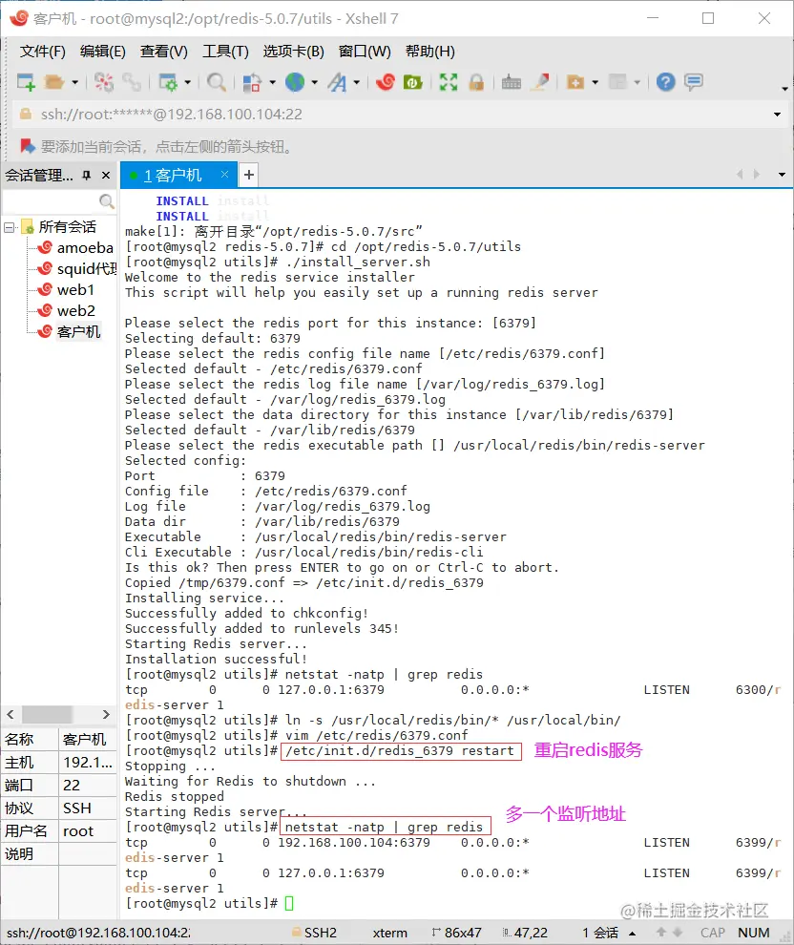Collapse the 所有会话 tree node

click(x=9, y=227)
